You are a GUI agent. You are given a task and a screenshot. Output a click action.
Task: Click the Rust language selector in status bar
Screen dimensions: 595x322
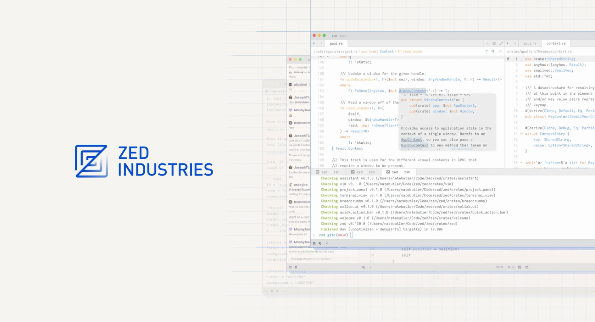(511, 267)
